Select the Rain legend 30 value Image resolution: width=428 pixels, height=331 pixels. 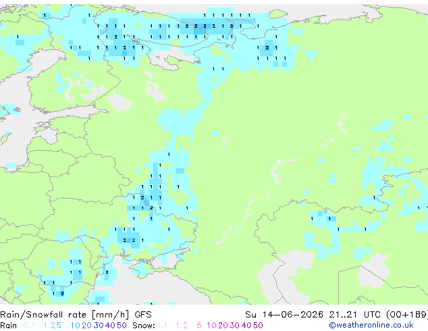[99, 326]
